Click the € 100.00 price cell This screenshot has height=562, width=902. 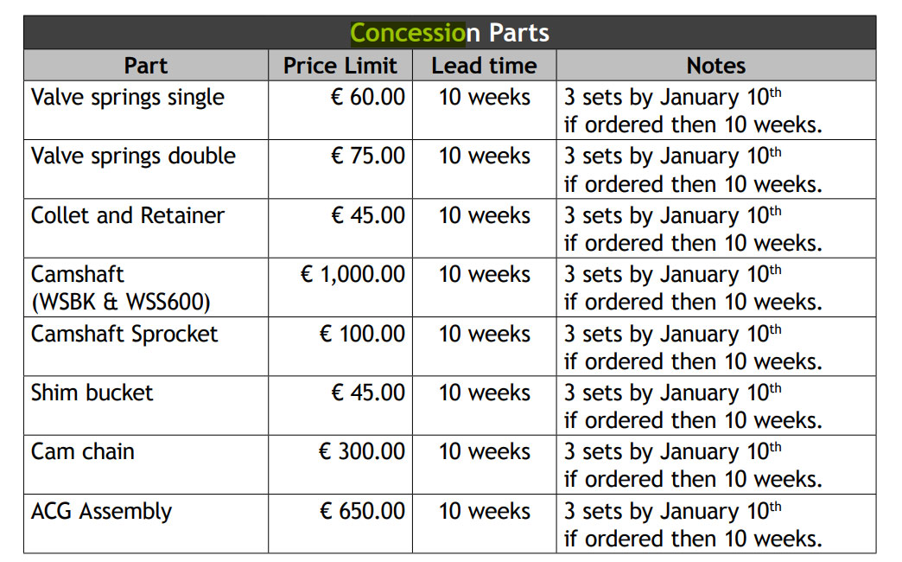coord(340,347)
